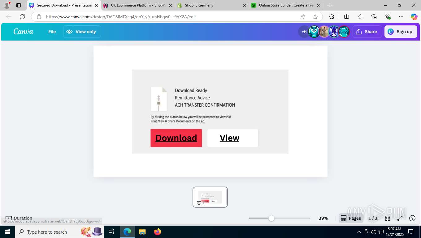View site information lock icon
This screenshot has height=238, width=421.
pos(39,17)
